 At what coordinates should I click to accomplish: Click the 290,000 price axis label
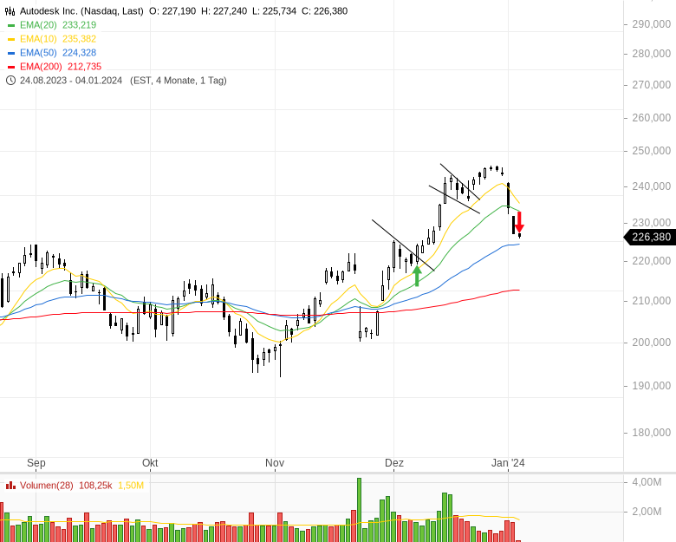pos(652,24)
